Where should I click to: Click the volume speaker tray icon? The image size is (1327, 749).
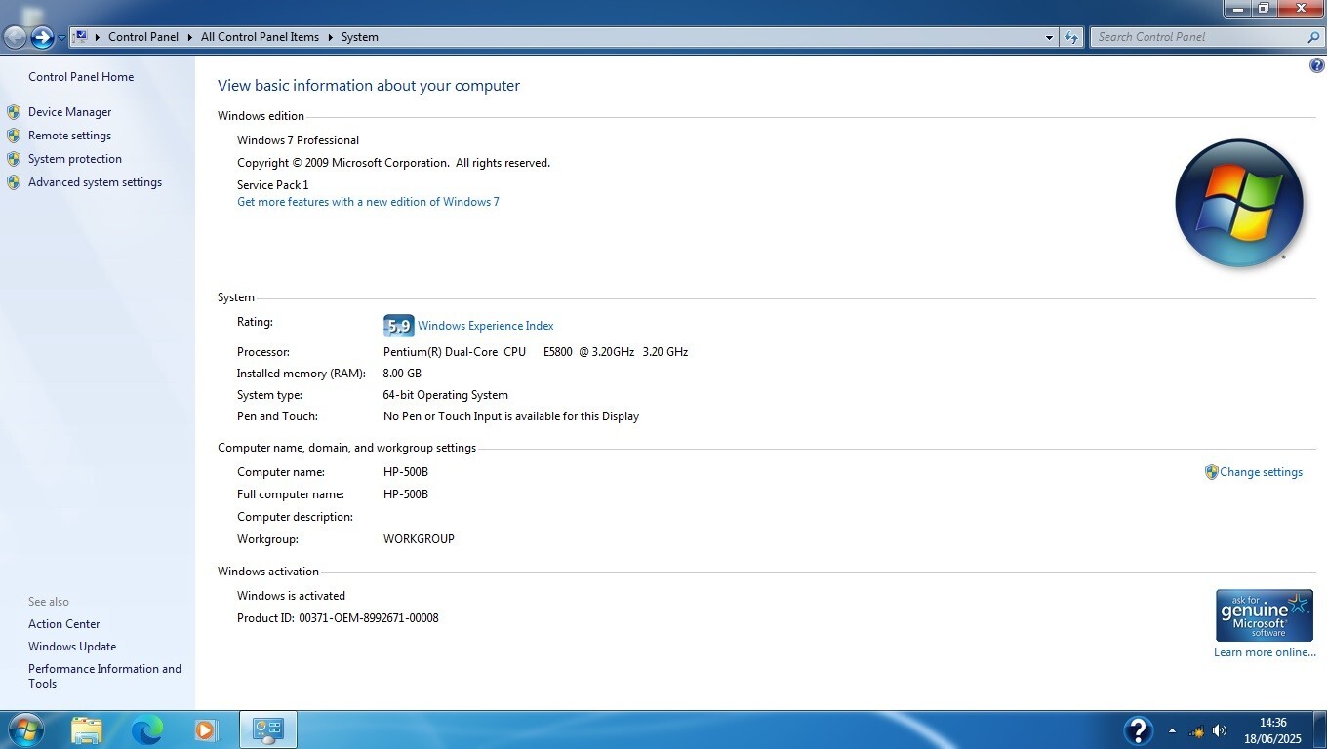[1220, 730]
